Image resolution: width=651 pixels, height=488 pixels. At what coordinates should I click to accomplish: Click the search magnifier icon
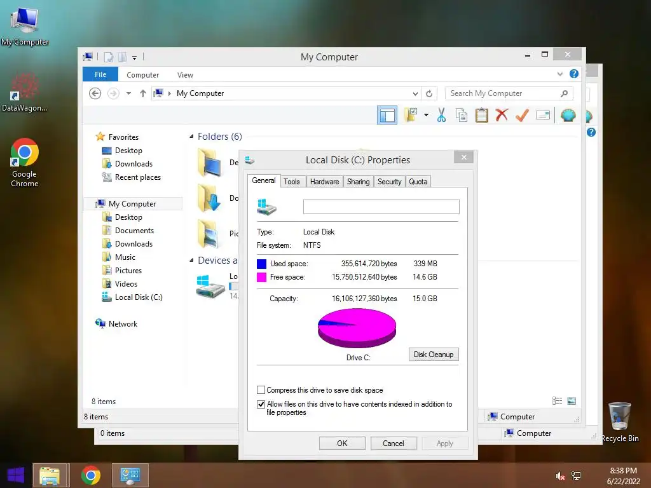coord(564,93)
